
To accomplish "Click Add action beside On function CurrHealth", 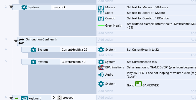I will [106, 40].
